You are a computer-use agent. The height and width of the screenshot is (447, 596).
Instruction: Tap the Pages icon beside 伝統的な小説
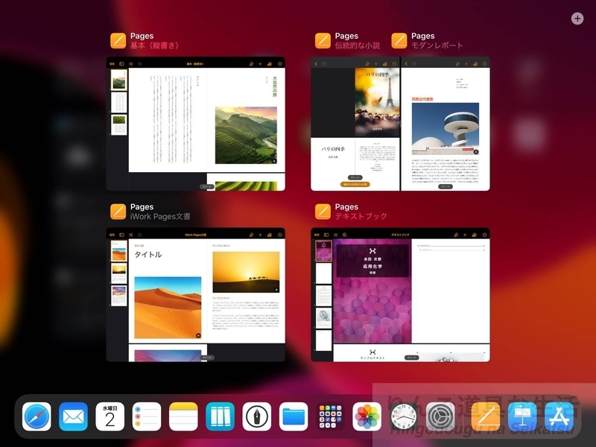(x=323, y=41)
